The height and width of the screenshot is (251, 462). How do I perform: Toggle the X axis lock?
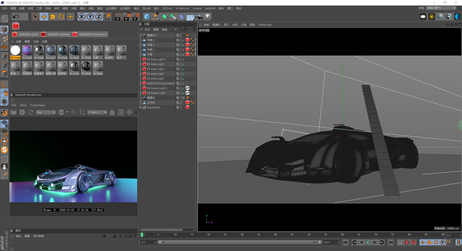[x=81, y=17]
